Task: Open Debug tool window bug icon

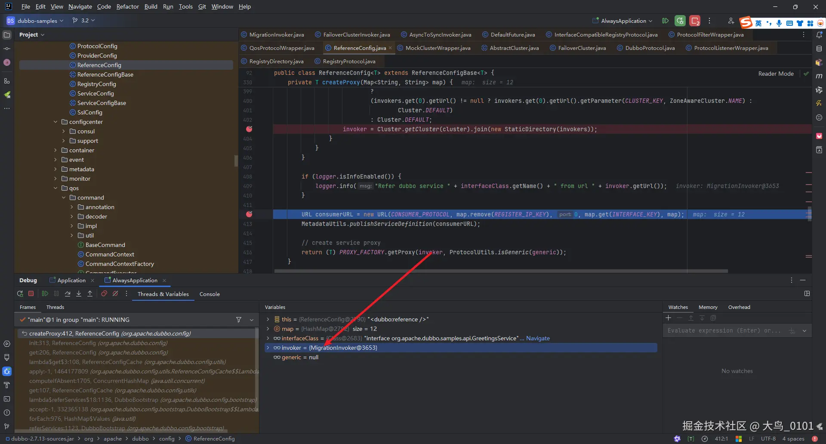Action: coord(7,371)
